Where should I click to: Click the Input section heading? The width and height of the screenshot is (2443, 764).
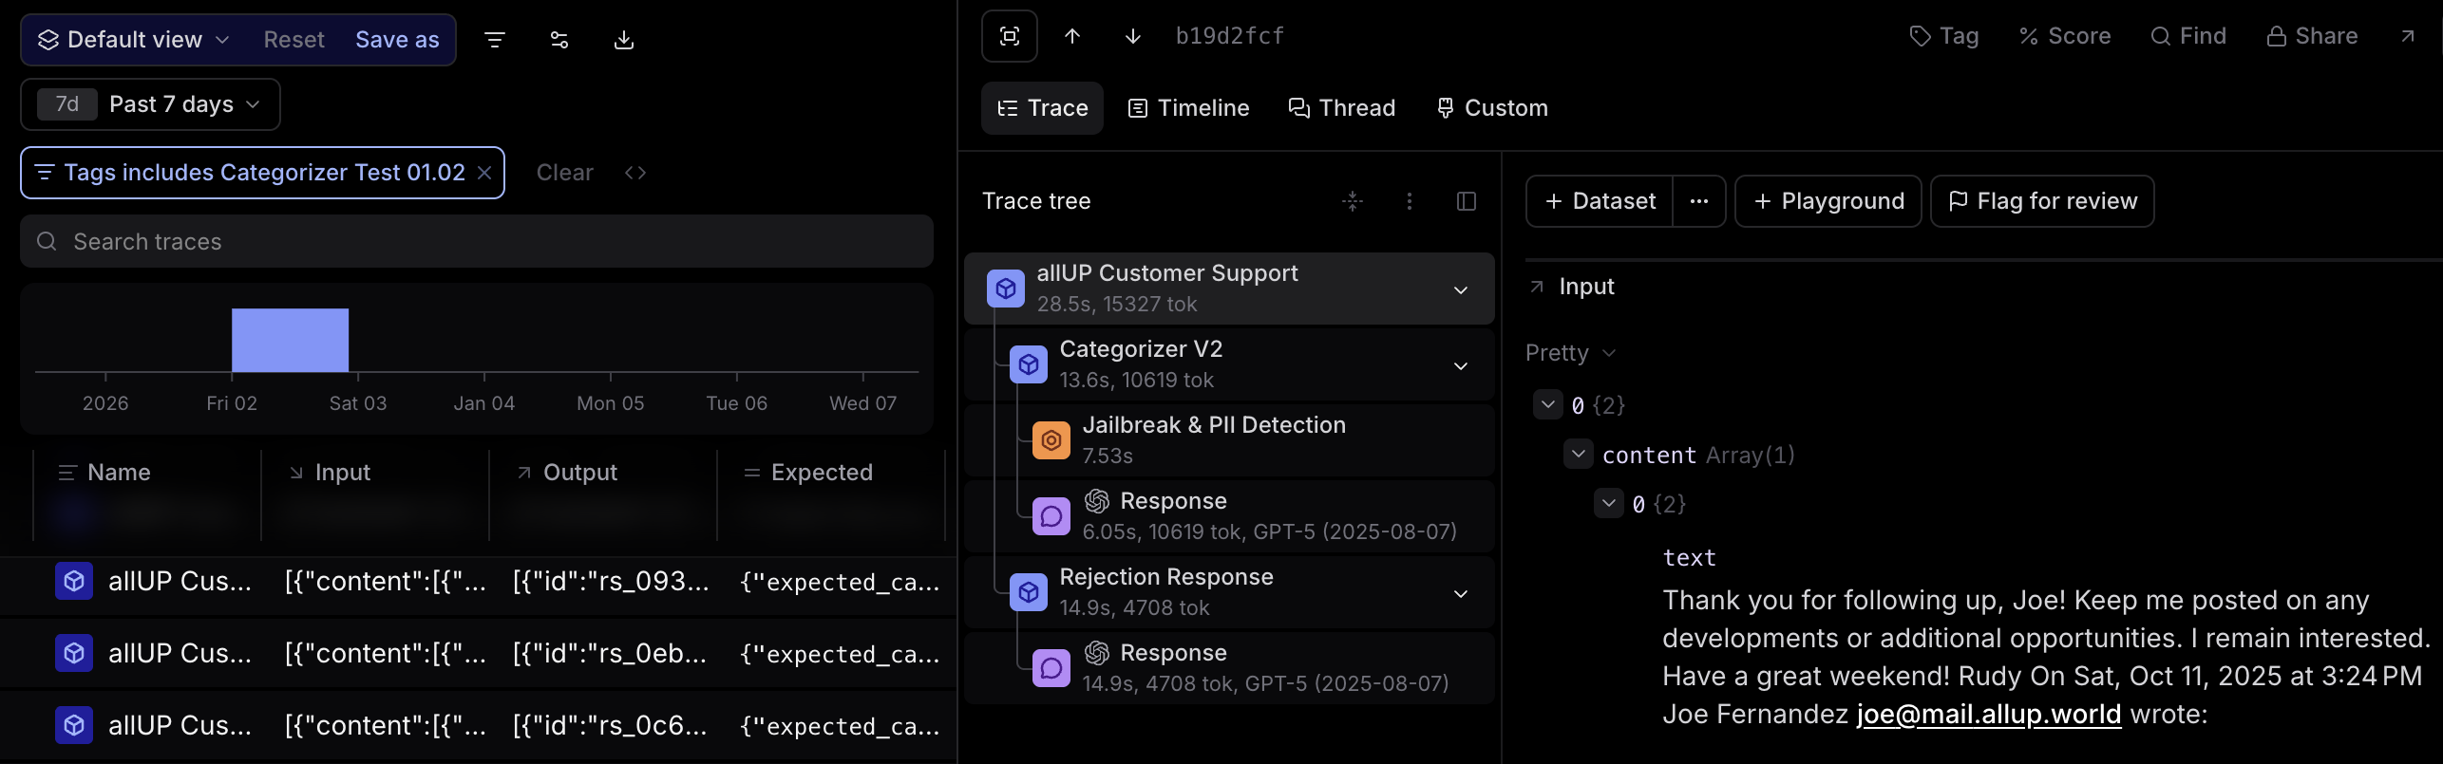pos(1586,287)
